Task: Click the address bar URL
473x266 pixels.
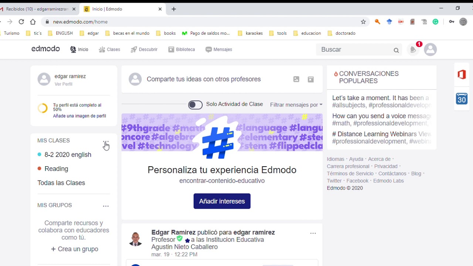Action: [80, 22]
